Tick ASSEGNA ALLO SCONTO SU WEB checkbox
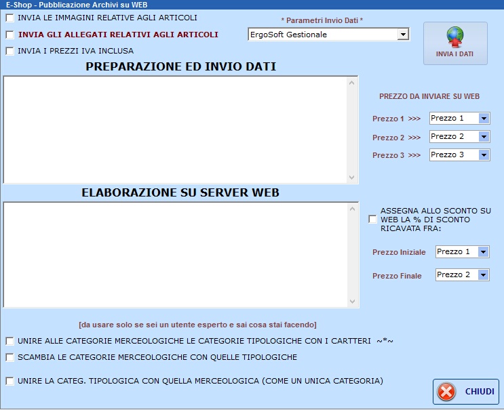Screen dimensions: 504x410 372,220
